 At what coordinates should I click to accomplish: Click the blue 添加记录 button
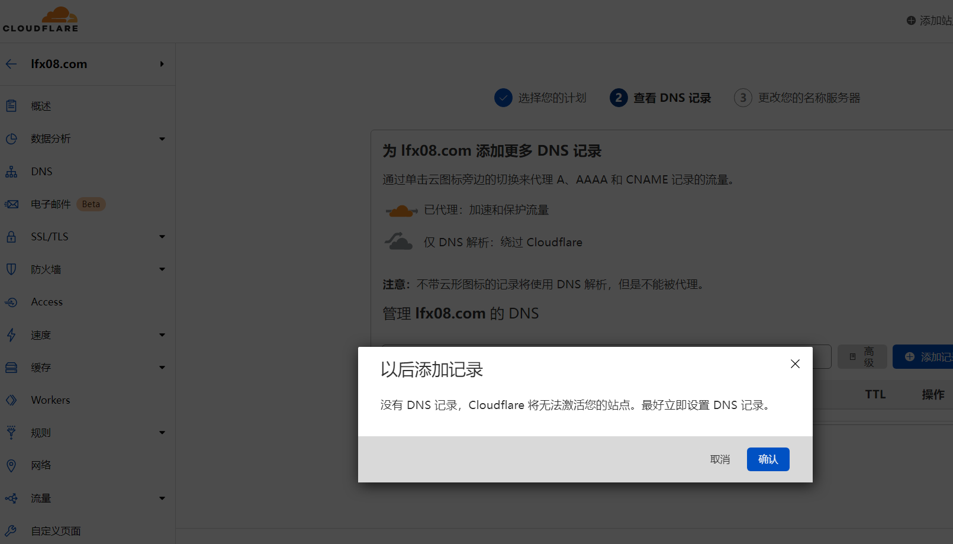coord(923,357)
